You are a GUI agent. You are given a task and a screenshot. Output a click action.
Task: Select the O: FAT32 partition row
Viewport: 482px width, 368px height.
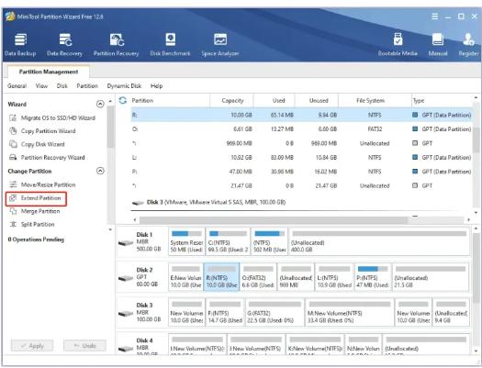(x=301, y=129)
